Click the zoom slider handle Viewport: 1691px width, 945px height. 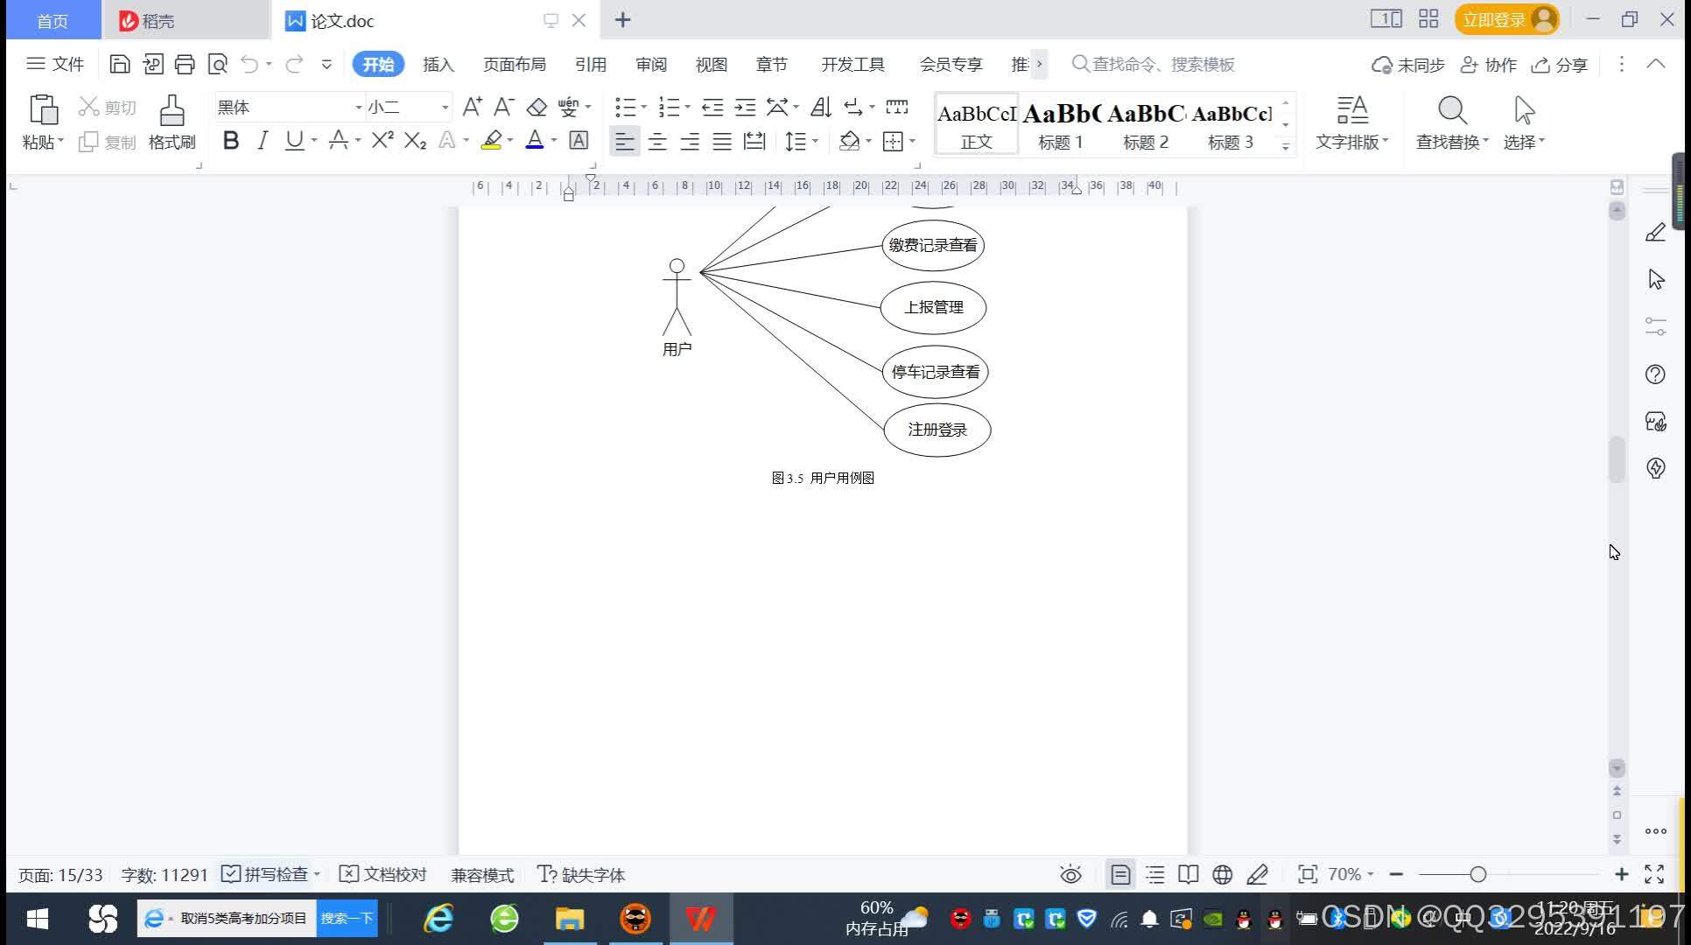[1478, 874]
